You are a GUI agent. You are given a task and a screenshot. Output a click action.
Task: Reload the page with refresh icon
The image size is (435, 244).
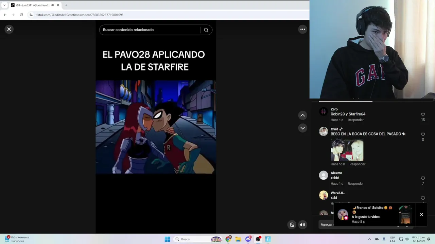[x=21, y=15]
